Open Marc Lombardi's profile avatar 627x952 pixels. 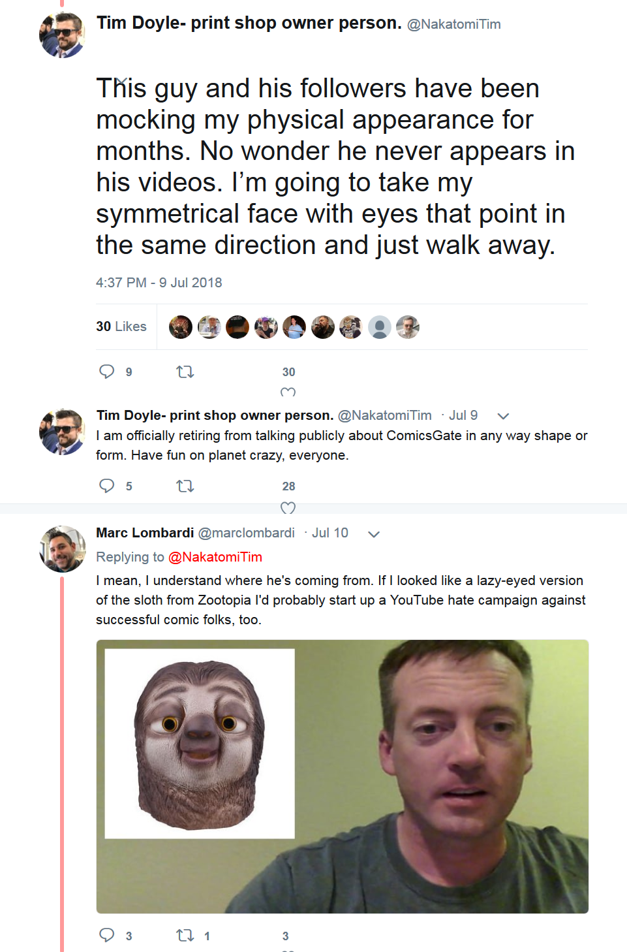pyautogui.click(x=63, y=549)
